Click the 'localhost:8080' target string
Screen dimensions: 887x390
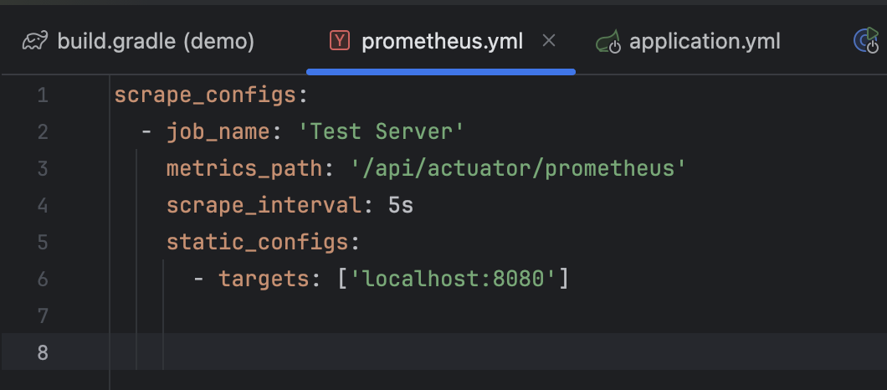coord(453,279)
